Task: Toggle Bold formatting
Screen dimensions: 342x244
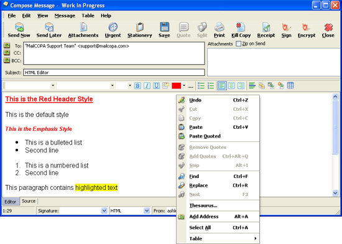Action: point(137,85)
